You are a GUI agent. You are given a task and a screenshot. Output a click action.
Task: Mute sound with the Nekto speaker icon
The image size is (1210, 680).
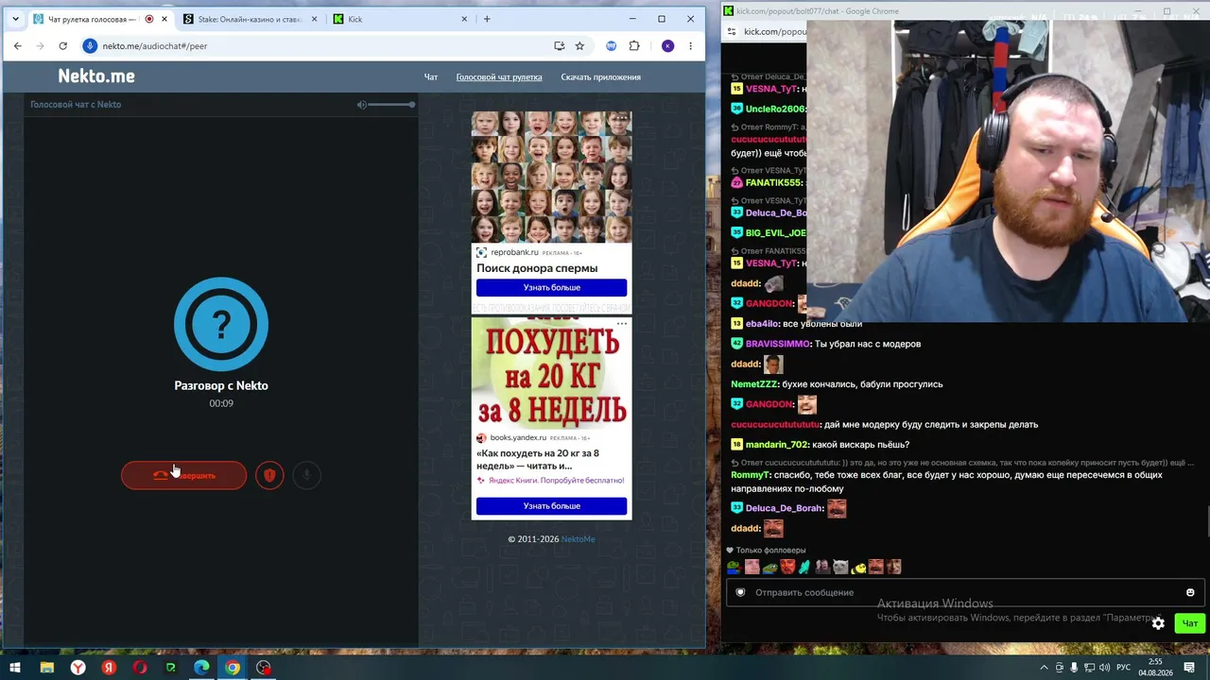[x=361, y=105]
